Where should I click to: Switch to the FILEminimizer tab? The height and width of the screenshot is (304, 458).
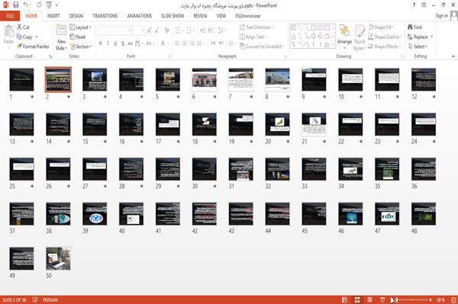click(248, 16)
